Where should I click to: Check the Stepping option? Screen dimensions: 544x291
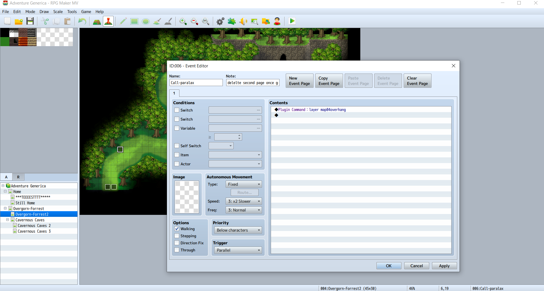pos(177,236)
